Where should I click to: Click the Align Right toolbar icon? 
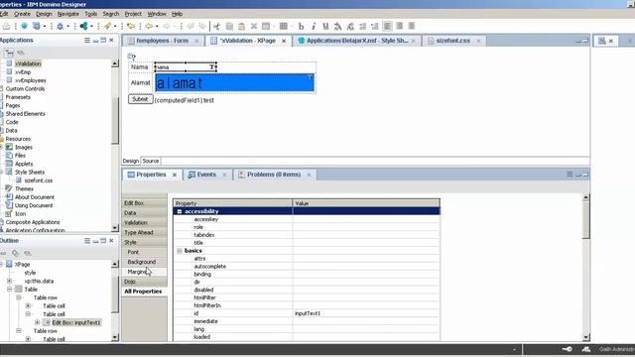click(412, 27)
